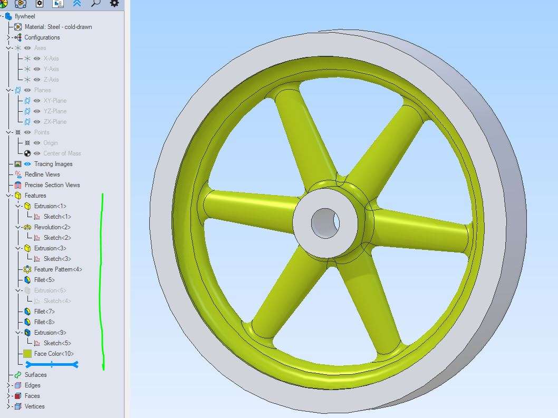Select the Features folder icon

(x=18, y=196)
